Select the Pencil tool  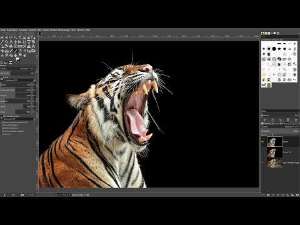[x=11, y=51]
